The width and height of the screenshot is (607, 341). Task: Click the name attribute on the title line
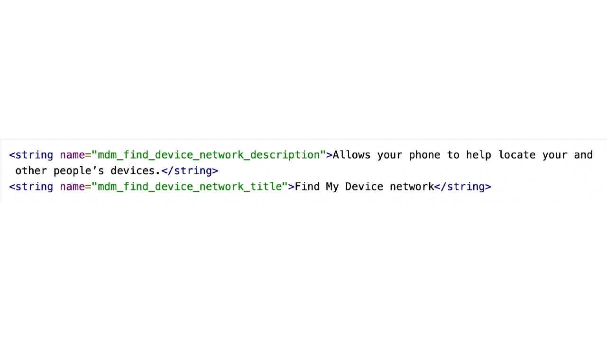pos(73,187)
